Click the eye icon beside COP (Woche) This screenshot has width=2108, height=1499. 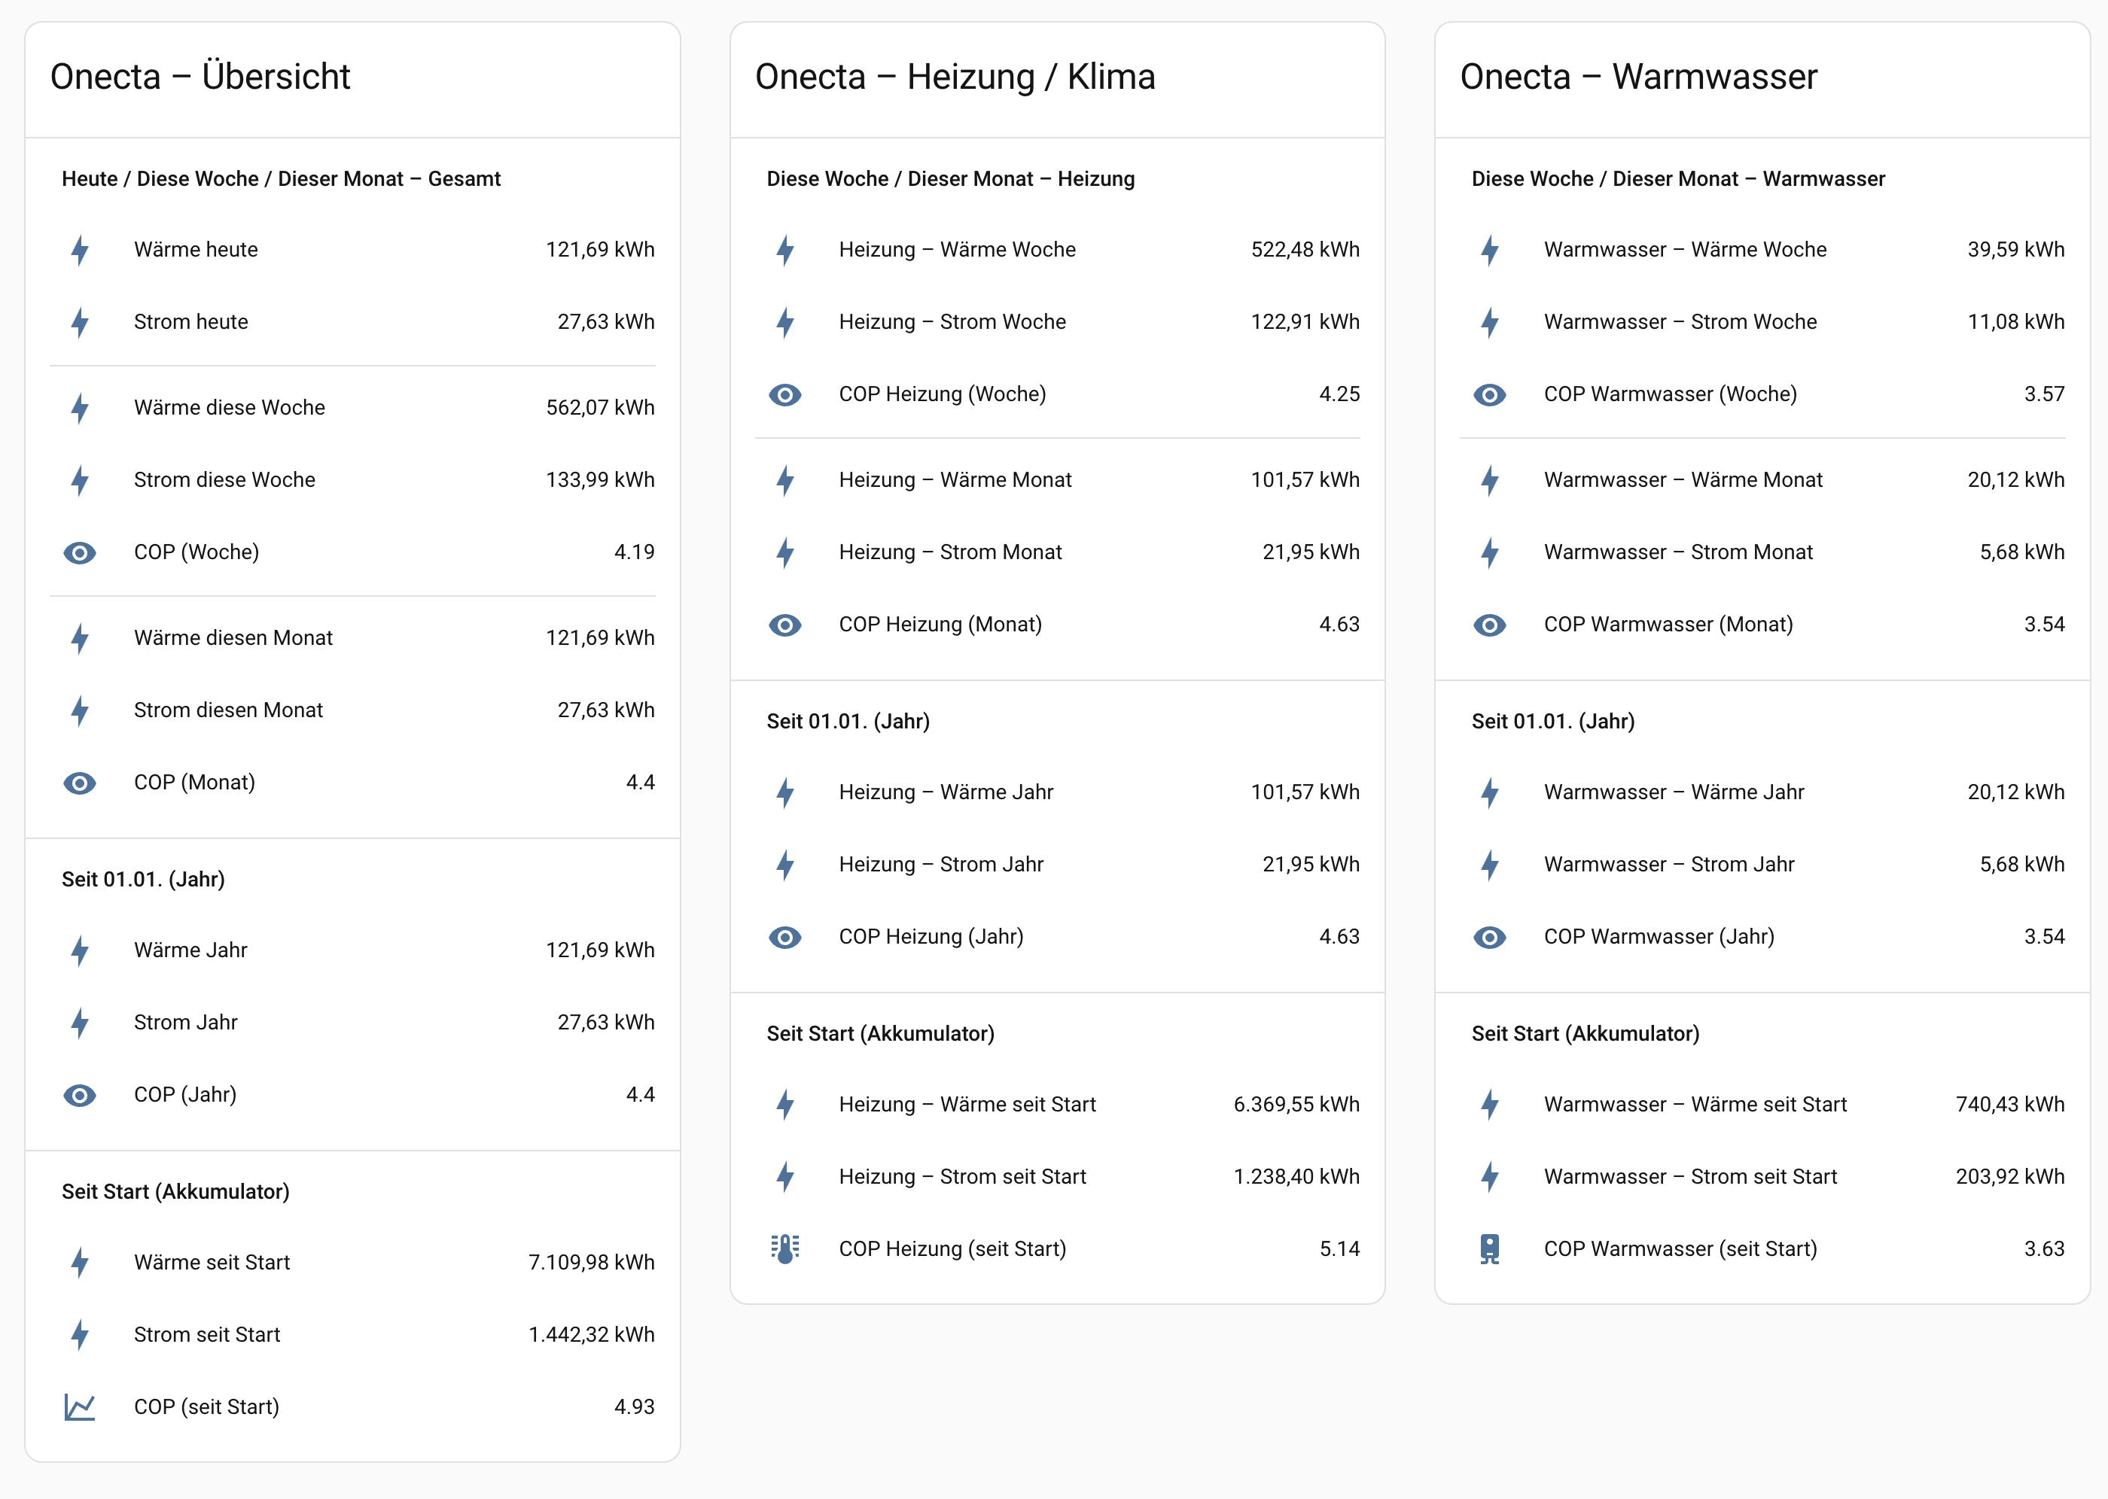pyautogui.click(x=79, y=553)
